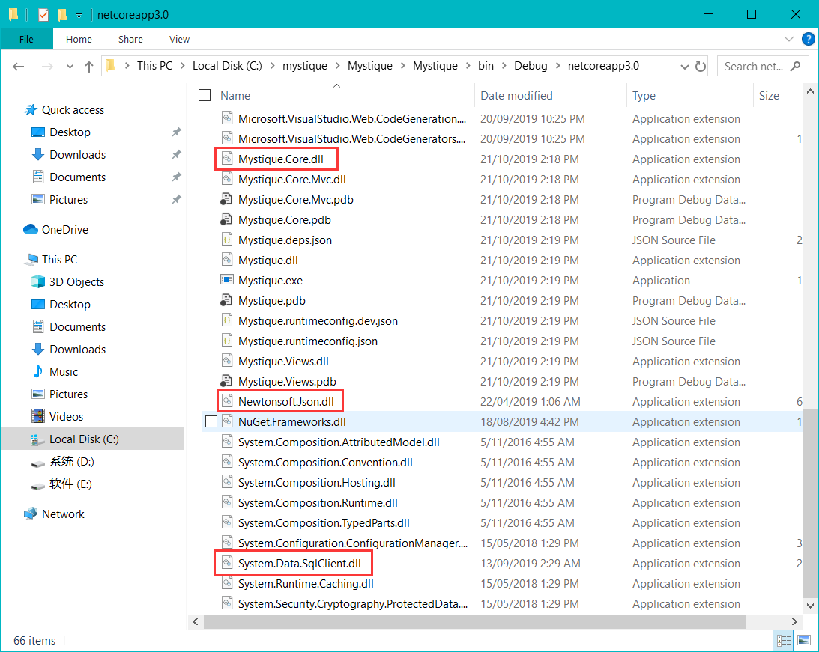
Task: Click in the Search box
Action: pos(754,66)
